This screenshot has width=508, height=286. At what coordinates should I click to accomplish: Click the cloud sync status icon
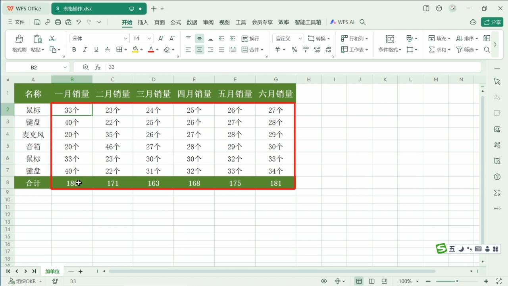pos(473,22)
